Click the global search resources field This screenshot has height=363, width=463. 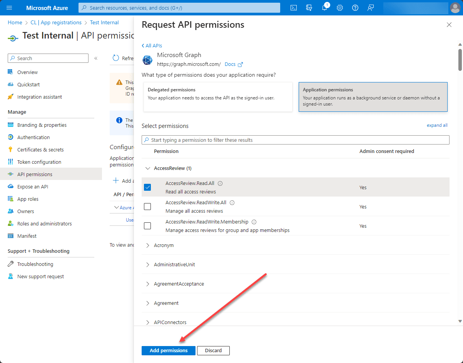pos(179,8)
